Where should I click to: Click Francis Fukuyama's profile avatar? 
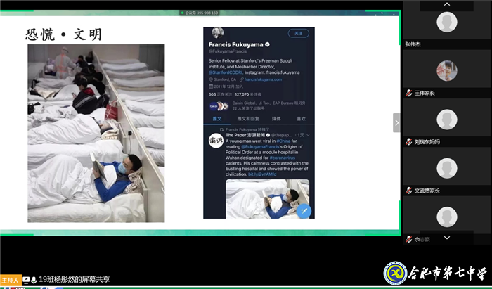click(x=217, y=33)
